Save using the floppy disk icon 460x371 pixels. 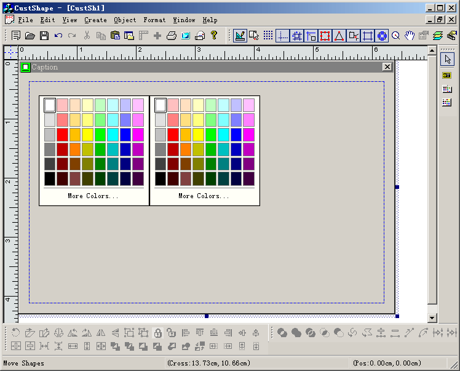[x=44, y=36]
